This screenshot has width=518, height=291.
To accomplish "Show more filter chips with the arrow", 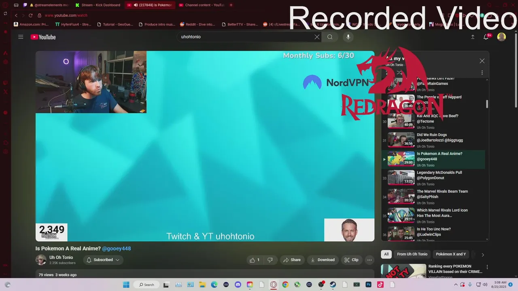I will [x=482, y=255].
